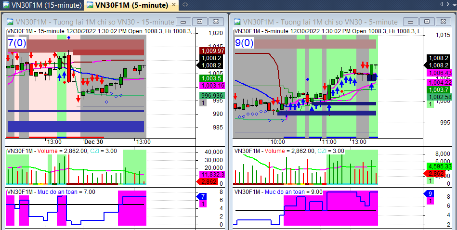Image resolution: width=457 pixels, height=230 pixels.
Task: Click the 5-minute window title bar icon
Action: 237,22
